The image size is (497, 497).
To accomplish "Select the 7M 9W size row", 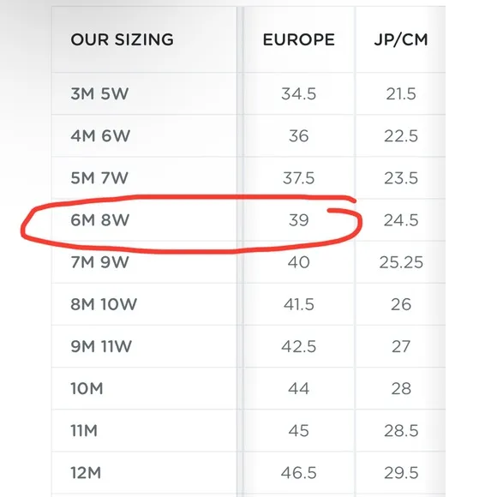I will [248, 262].
